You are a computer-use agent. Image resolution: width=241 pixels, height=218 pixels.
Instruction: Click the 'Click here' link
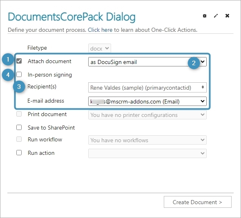100,30
